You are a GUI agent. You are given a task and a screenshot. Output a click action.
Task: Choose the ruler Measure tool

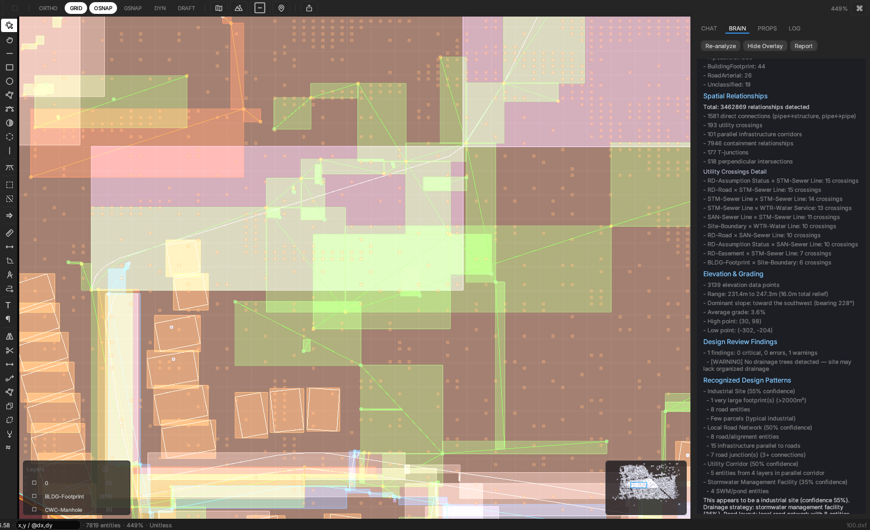[x=9, y=233]
